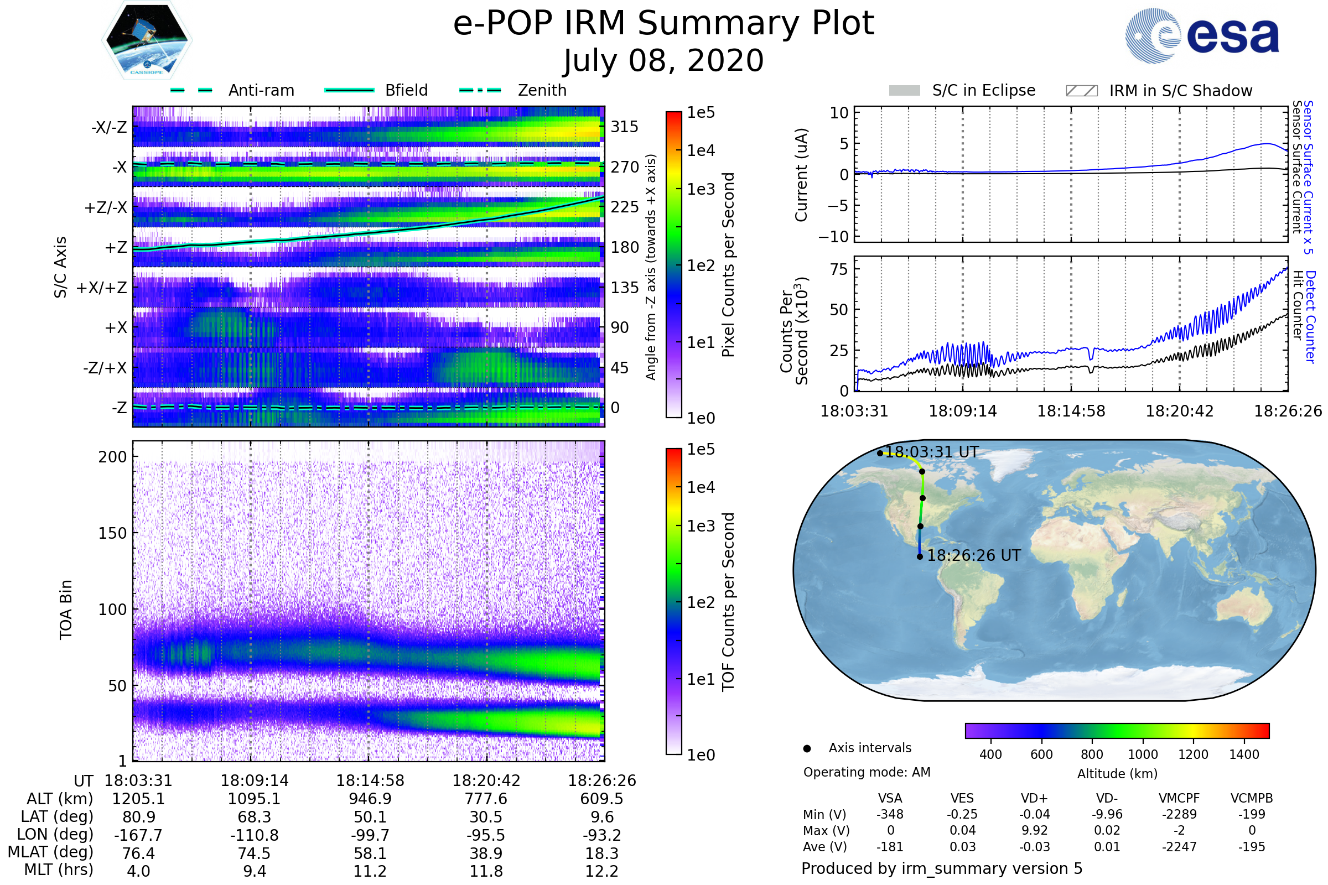Image resolution: width=1328 pixels, height=885 pixels.
Task: Click the TOF Counts per Second colorbar
Action: pos(673,601)
